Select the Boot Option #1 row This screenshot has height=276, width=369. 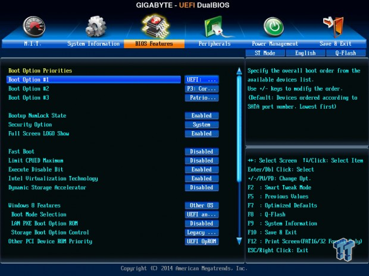(x=93, y=80)
